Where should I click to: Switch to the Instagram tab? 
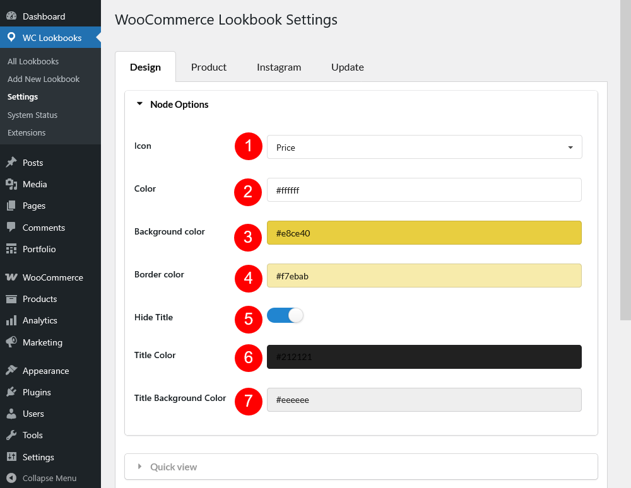coord(279,67)
